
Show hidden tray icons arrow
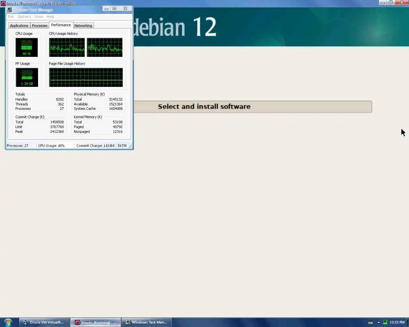pyautogui.click(x=379, y=322)
